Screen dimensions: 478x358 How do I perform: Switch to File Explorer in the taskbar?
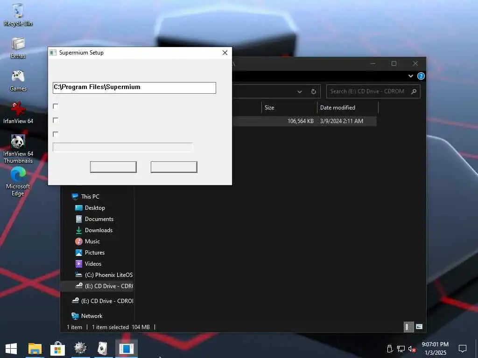tap(35, 349)
